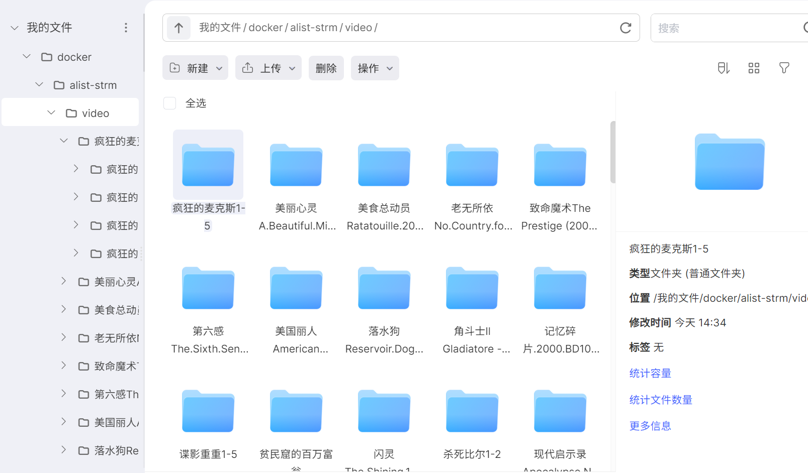The height and width of the screenshot is (473, 808).
Task: Click into the 搜索 search field
Action: [x=724, y=28]
